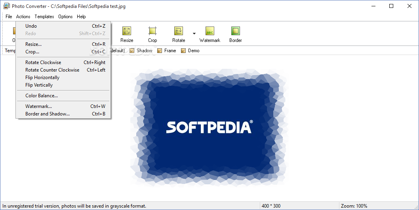Open the File menu

(9, 17)
